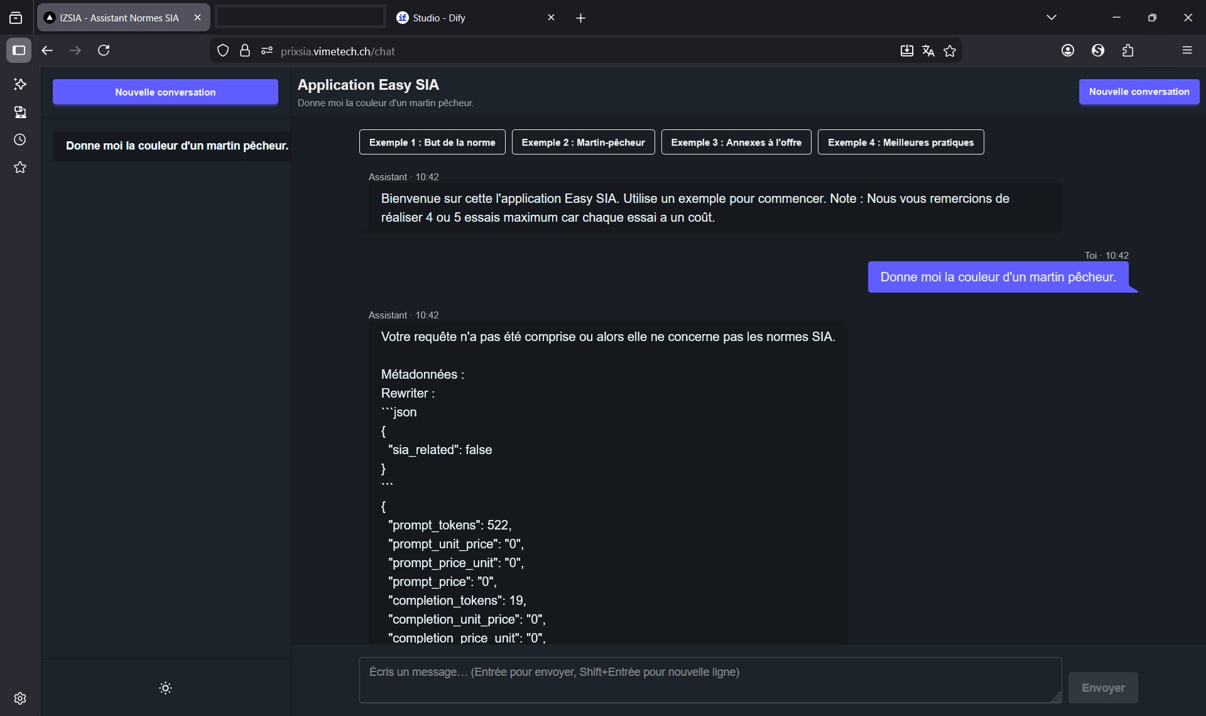The width and height of the screenshot is (1206, 716).
Task: Bookmark this page with star icon
Action: (x=950, y=51)
